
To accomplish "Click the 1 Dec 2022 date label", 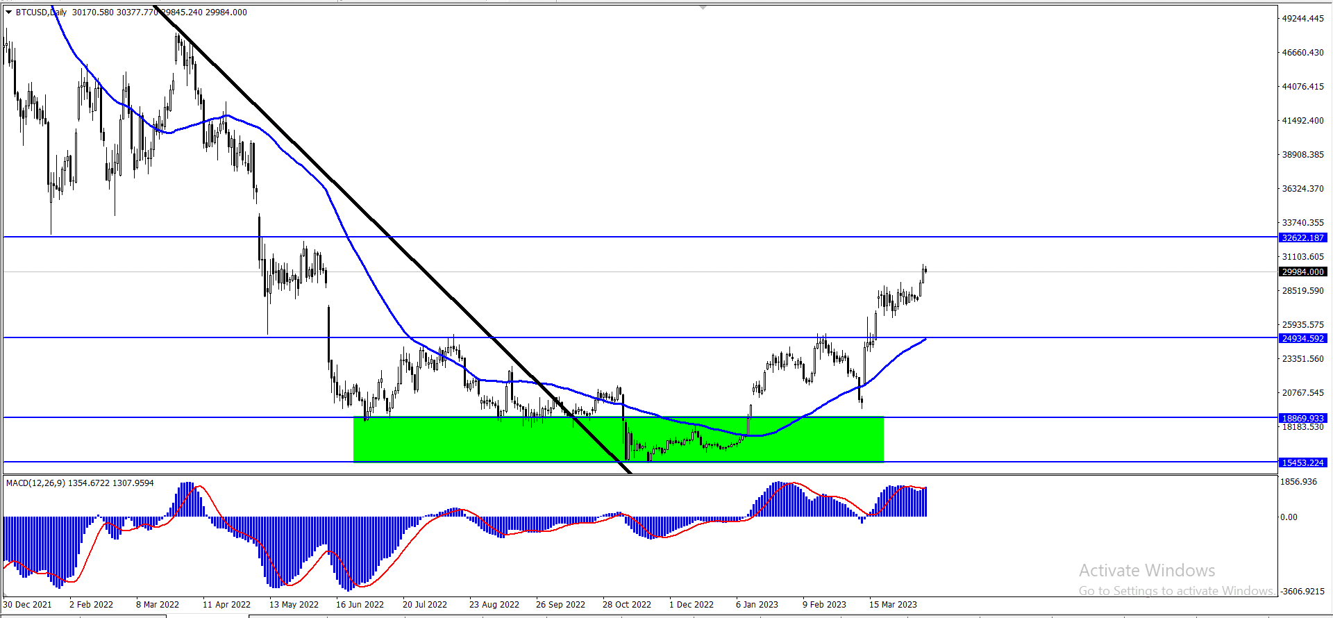I will (691, 604).
